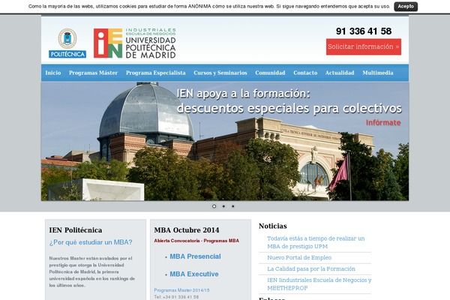This screenshot has width=450, height=300.
Task: Select the second slider pagination dot
Action: [x=223, y=206]
